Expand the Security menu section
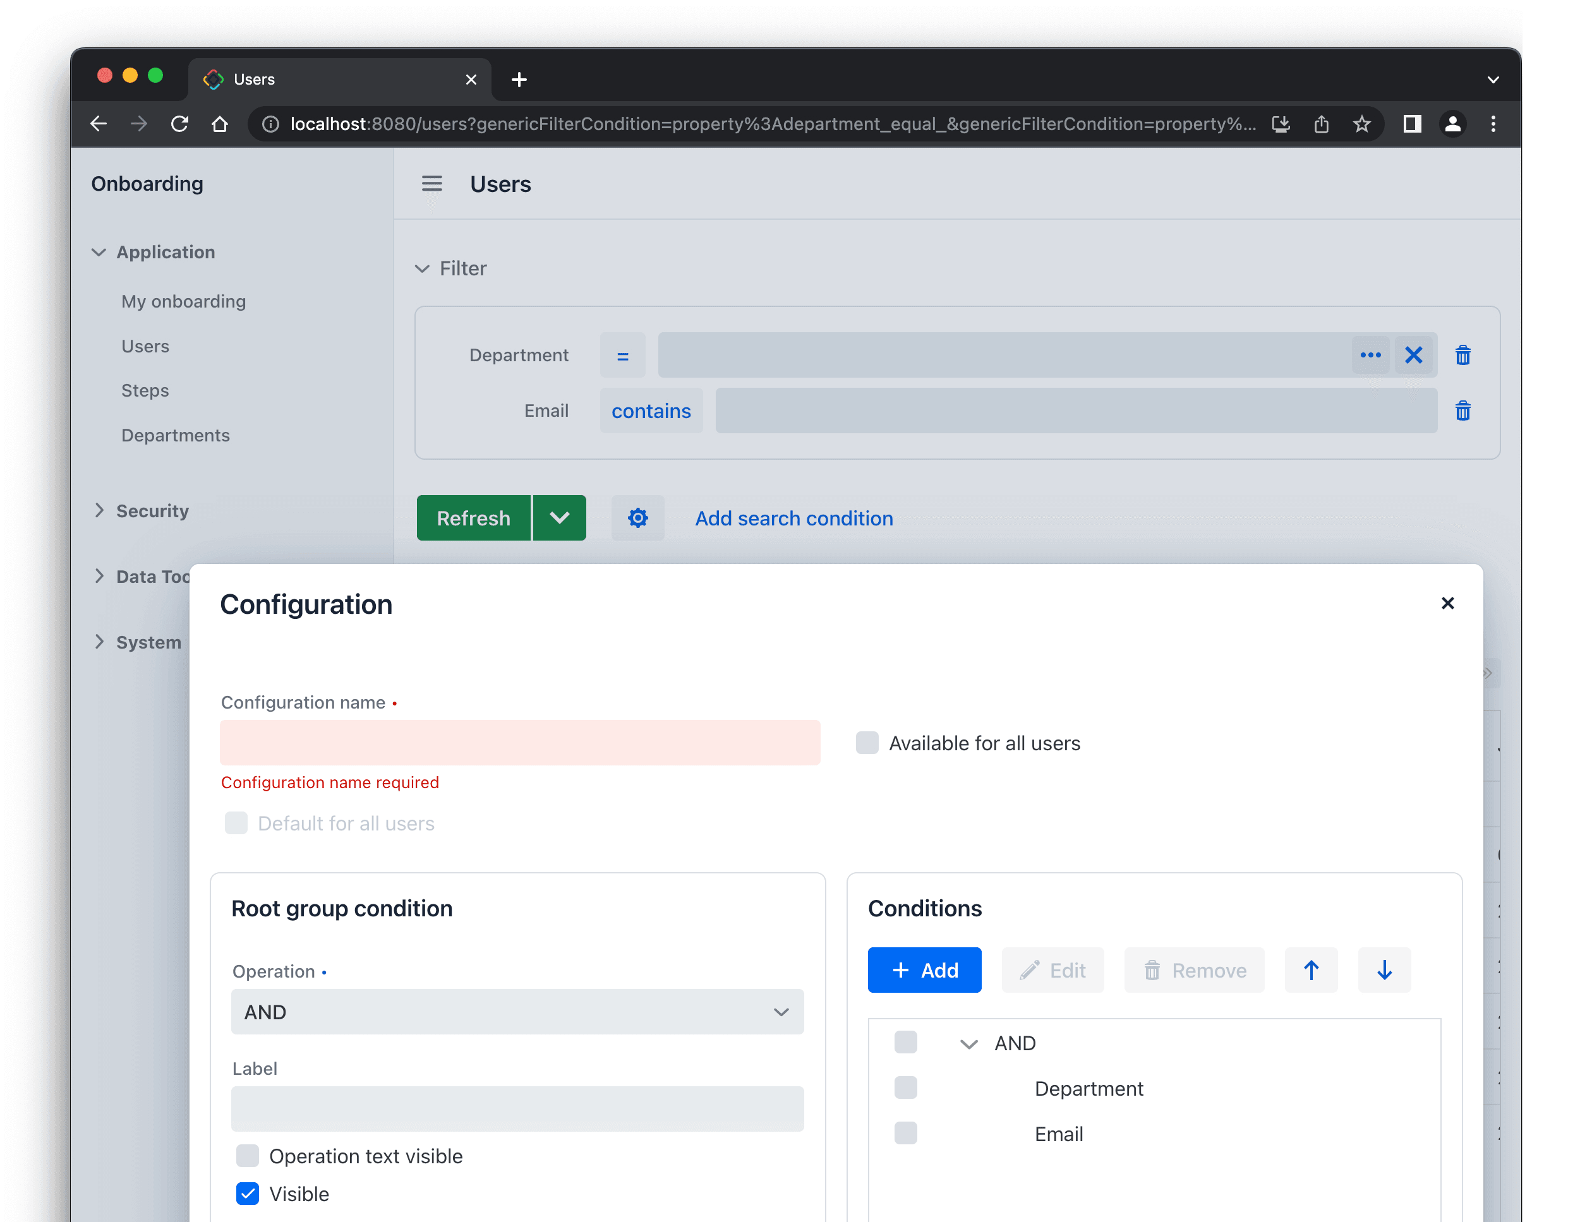1592x1222 pixels. pyautogui.click(x=152, y=511)
